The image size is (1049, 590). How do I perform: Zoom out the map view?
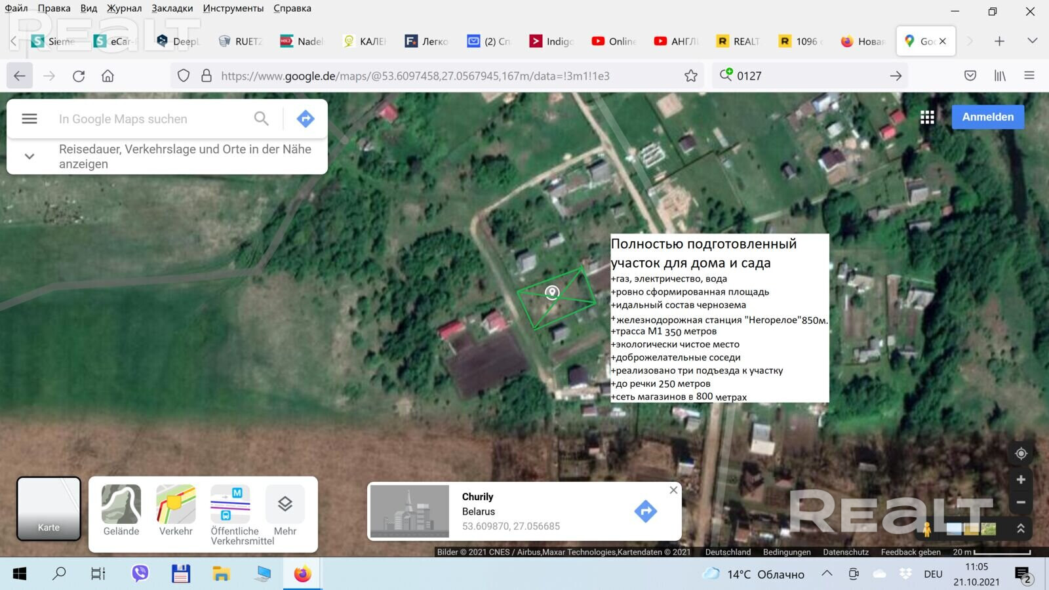(x=1021, y=503)
